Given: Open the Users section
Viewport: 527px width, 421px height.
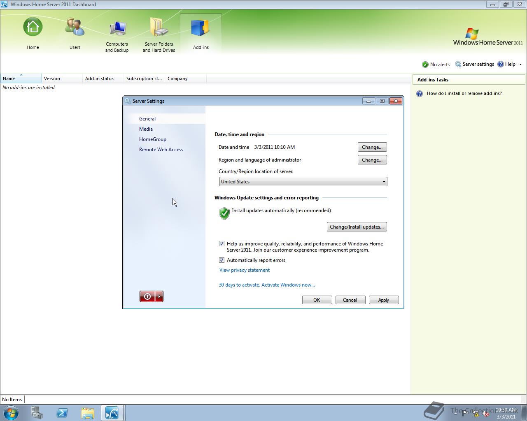Looking at the screenshot, I should click(x=75, y=34).
